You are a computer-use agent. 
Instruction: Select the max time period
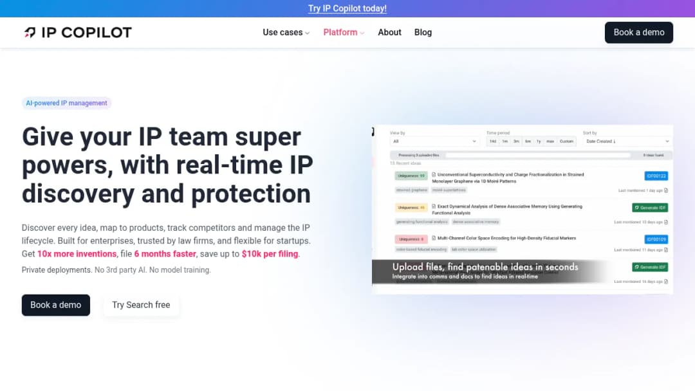[x=550, y=141]
